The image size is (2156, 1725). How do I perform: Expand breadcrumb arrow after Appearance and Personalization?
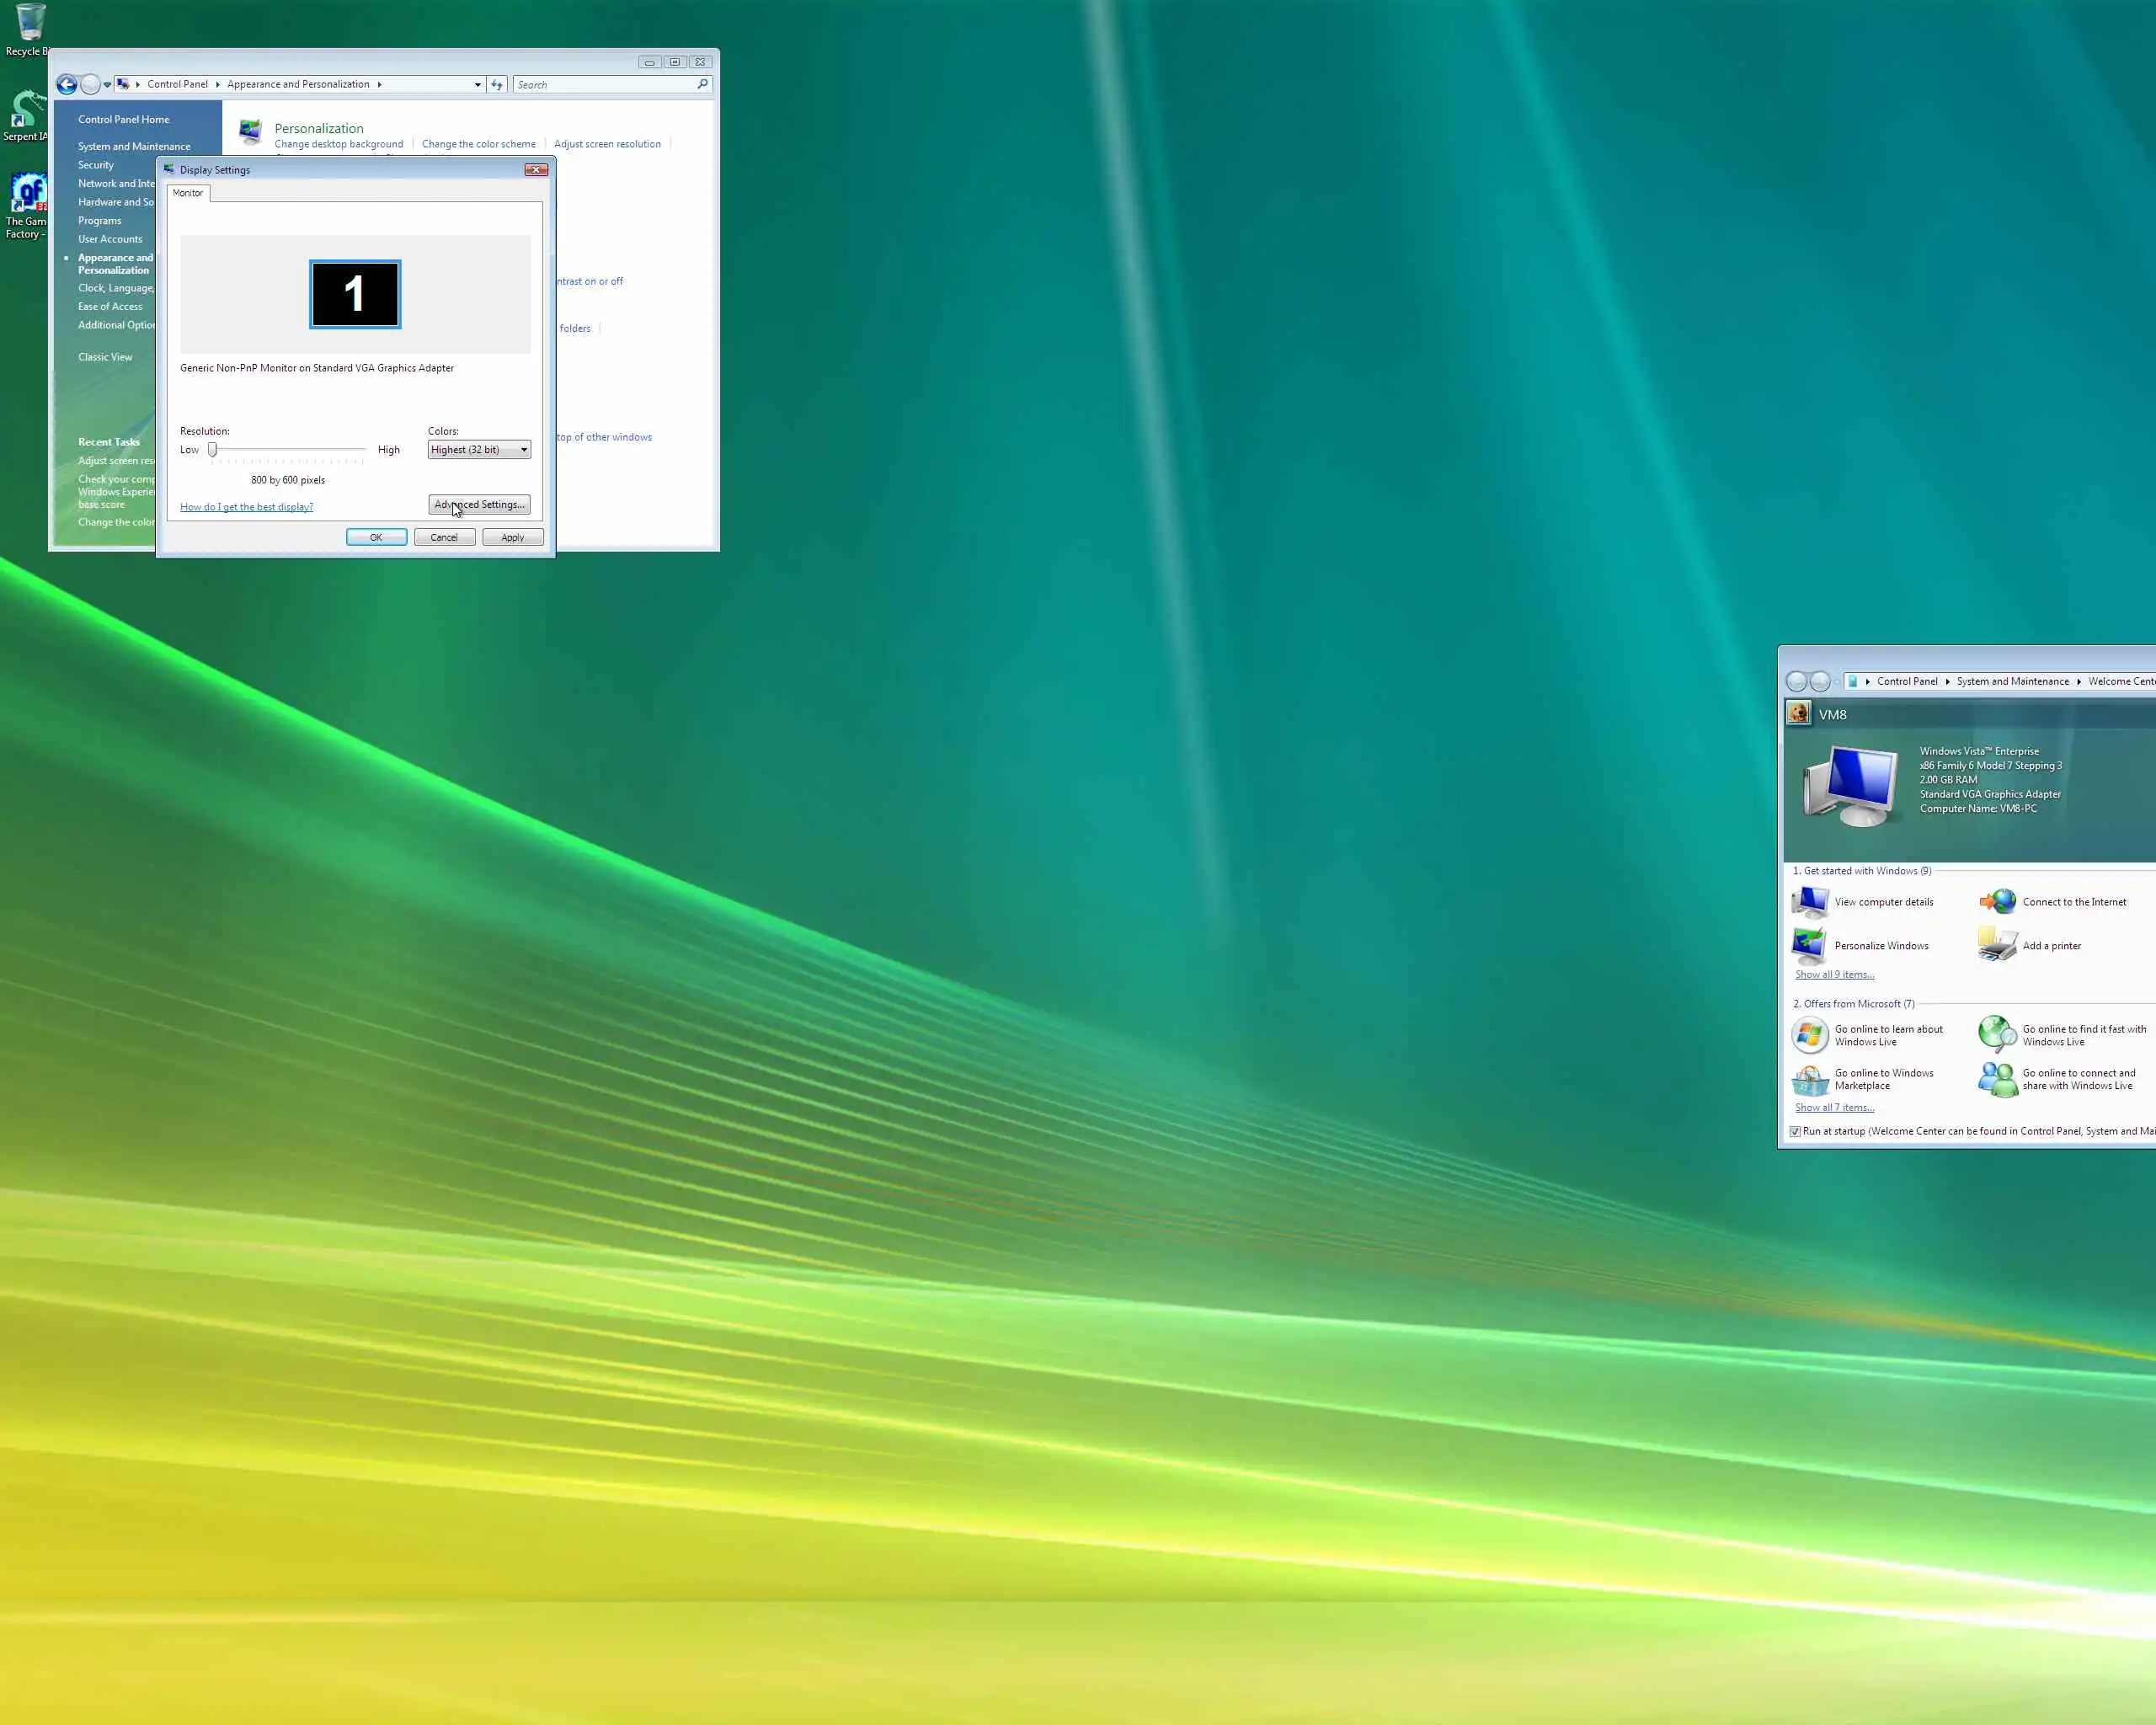379,85
